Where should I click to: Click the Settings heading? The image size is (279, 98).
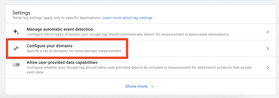point(21,13)
